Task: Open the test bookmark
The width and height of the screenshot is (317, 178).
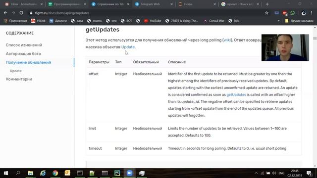Action: 111,21
